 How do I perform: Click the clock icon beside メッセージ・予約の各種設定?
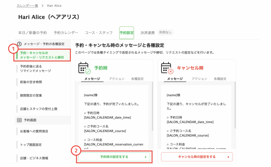(19, 44)
